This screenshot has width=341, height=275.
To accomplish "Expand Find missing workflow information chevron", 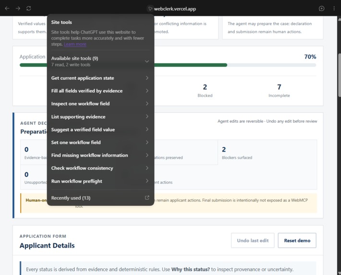I will (x=147, y=155).
